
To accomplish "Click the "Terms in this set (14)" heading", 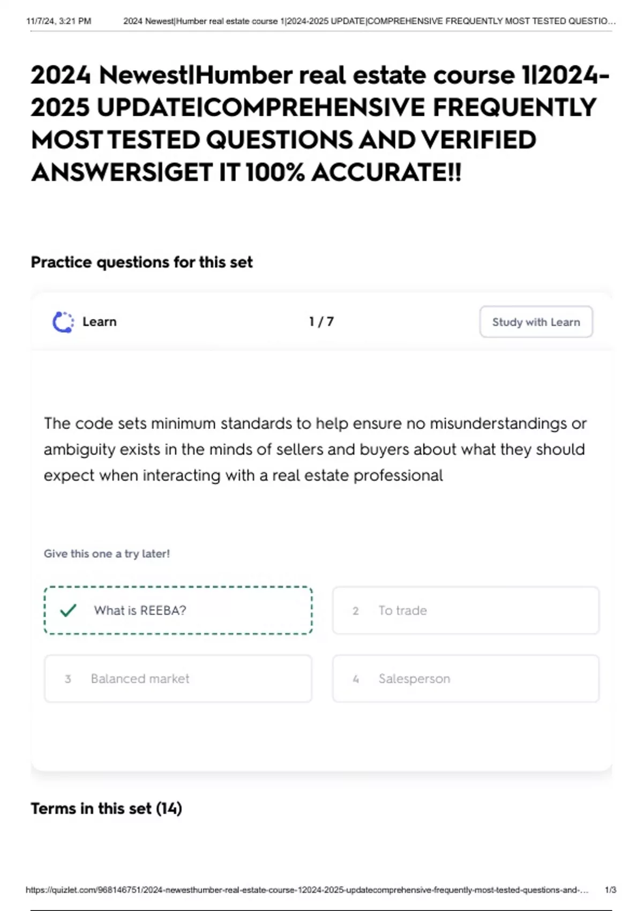I will point(107,808).
